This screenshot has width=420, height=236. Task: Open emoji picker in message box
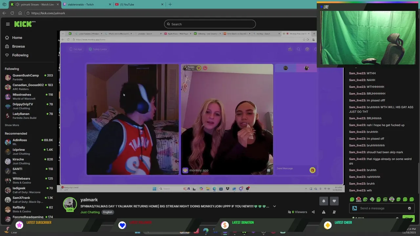click(x=409, y=208)
